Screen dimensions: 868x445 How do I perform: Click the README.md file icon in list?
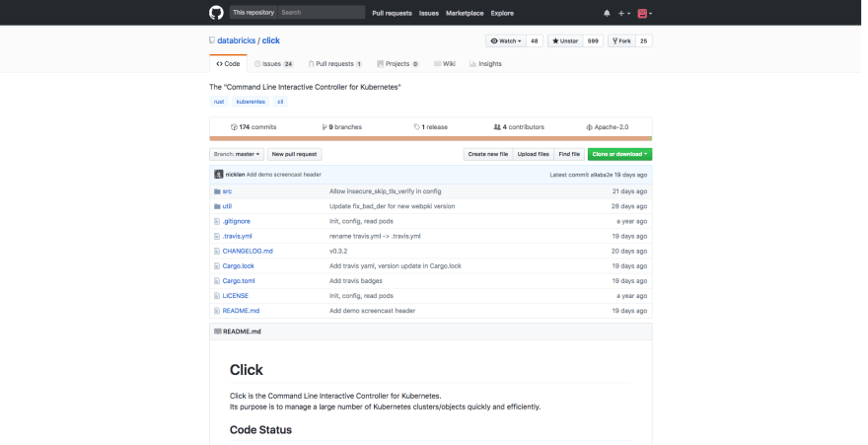coord(217,311)
